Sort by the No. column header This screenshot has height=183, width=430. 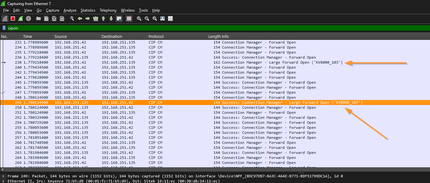[11, 36]
